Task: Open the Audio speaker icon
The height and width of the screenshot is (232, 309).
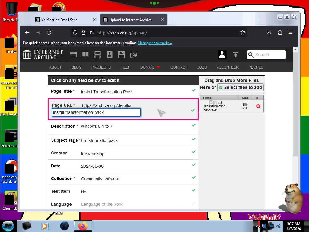Action: pyautogui.click(x=109, y=55)
